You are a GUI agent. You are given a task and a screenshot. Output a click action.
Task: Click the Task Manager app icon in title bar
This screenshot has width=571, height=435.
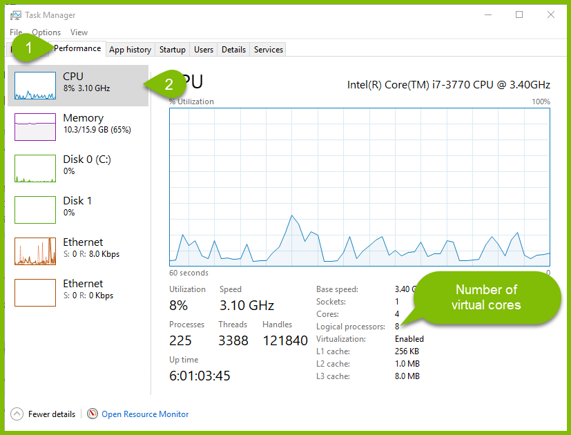(16, 15)
